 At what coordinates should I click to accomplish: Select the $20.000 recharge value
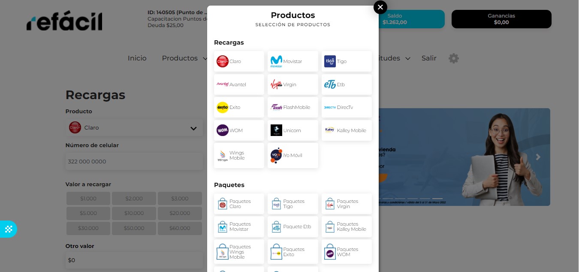(180, 213)
